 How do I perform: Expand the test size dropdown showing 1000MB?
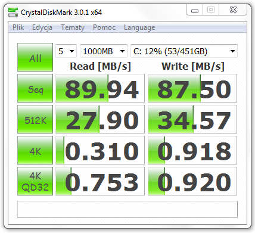pos(104,51)
